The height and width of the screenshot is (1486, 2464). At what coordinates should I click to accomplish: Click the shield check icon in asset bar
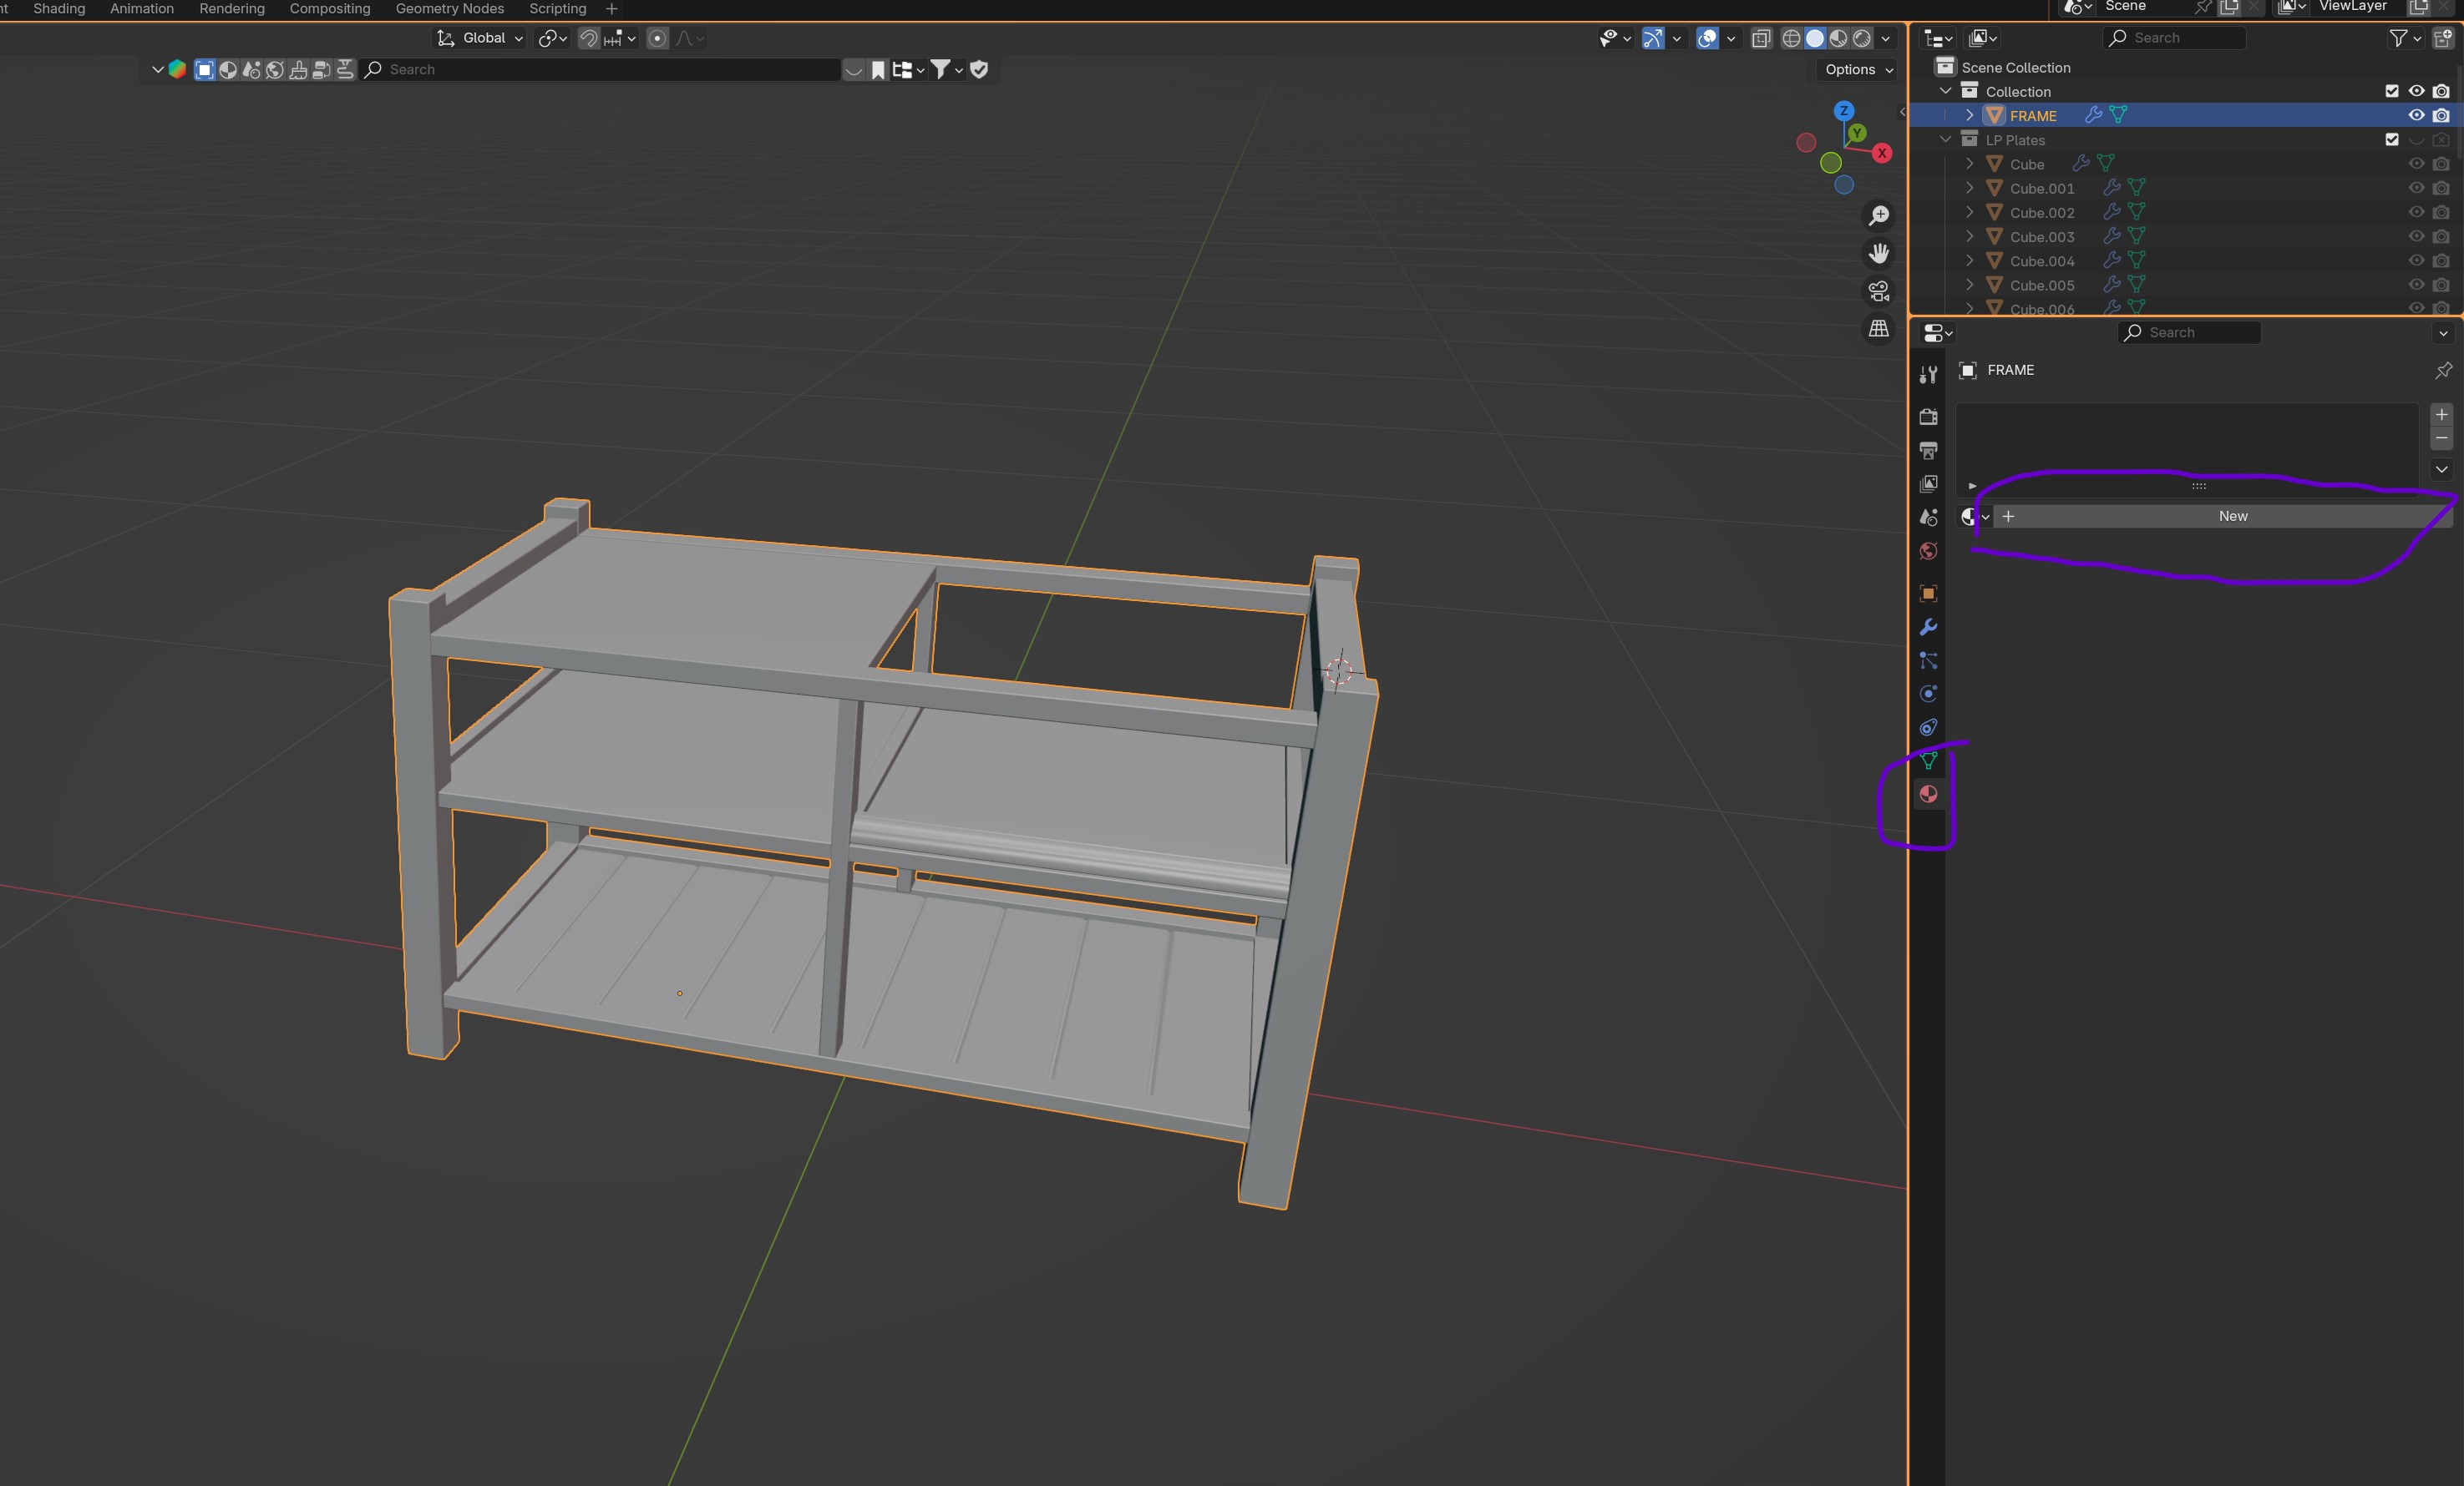[x=979, y=70]
